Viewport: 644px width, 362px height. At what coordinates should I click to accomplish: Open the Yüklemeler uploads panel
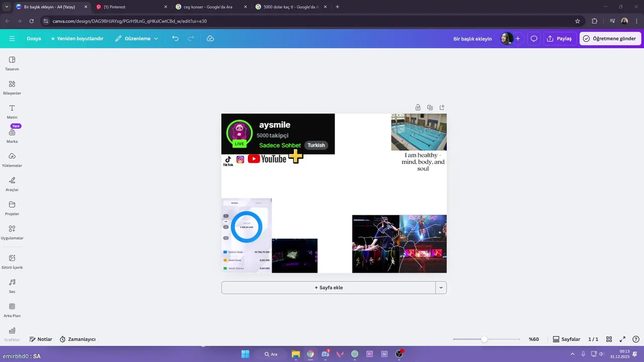click(x=12, y=160)
